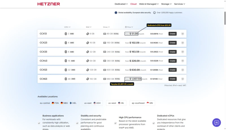
Task: Click the CPU icon in CCX13 row
Action: tap(66, 34)
